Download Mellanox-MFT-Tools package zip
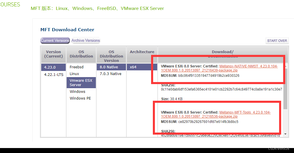 [x=216, y=114]
